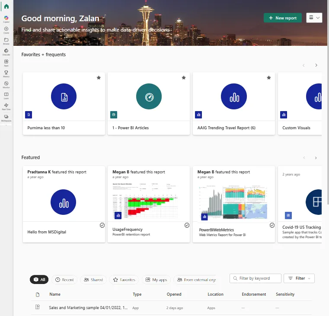Click endorsement badge on PowerBIWebMetrics card

[x=272, y=225]
